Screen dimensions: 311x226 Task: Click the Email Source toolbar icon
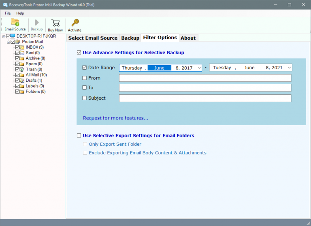click(15, 22)
